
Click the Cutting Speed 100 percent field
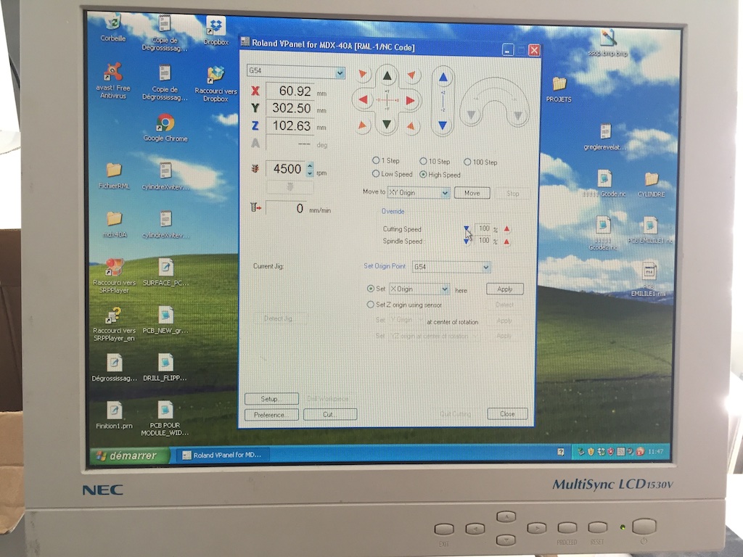(483, 228)
